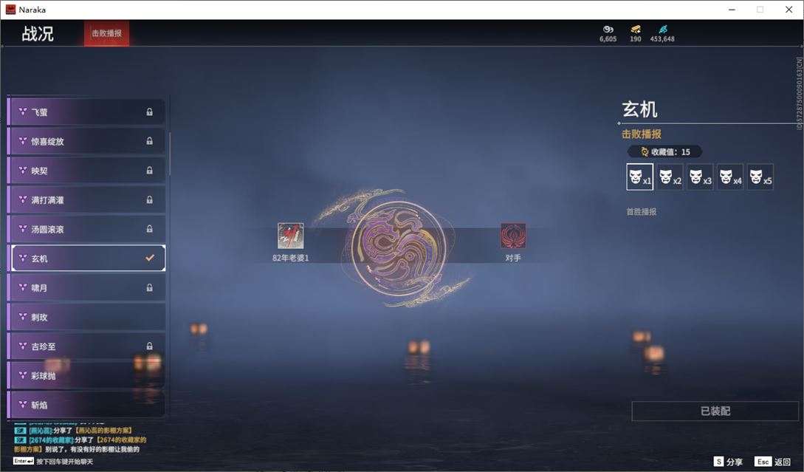Select the 啸月 kill broadcast item
Image resolution: width=804 pixels, height=472 pixels.
[86, 288]
